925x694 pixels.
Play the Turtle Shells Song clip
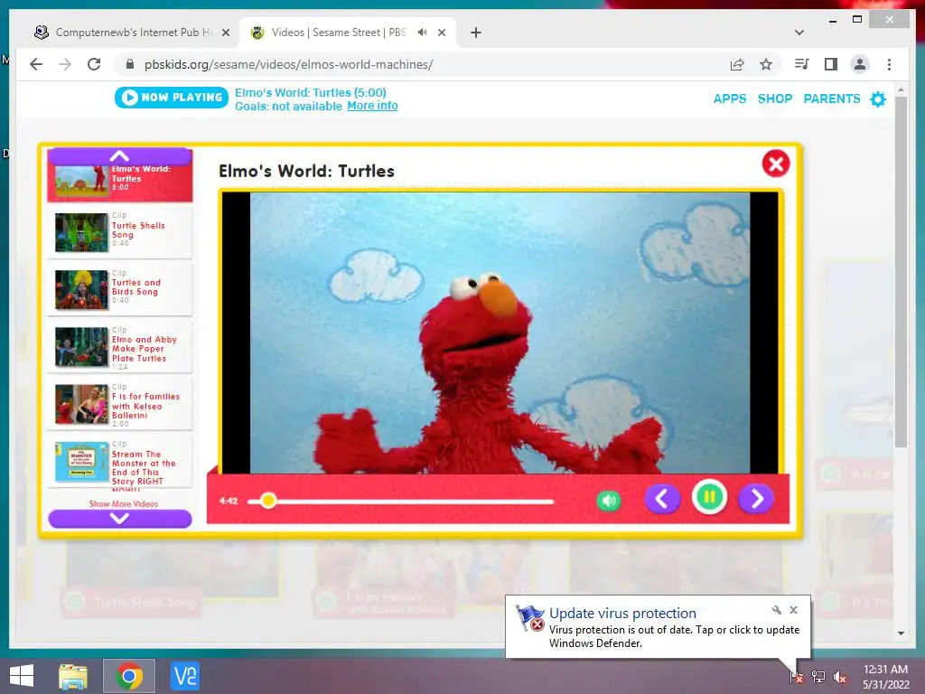coord(120,232)
